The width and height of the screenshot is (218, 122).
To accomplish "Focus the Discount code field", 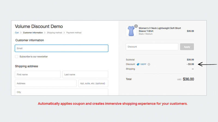I will [152, 47].
